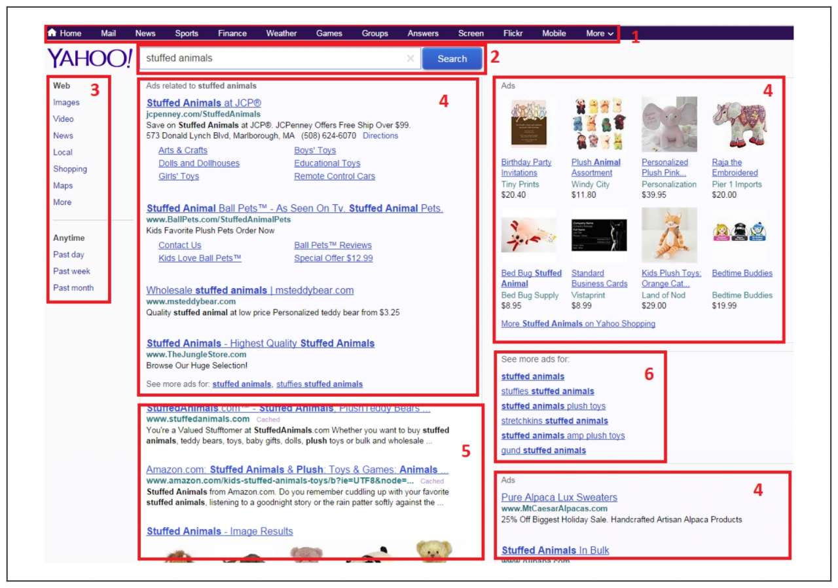Switch to Video search in left sidebar
Viewport: 838px width, 588px height.
pyautogui.click(x=64, y=119)
